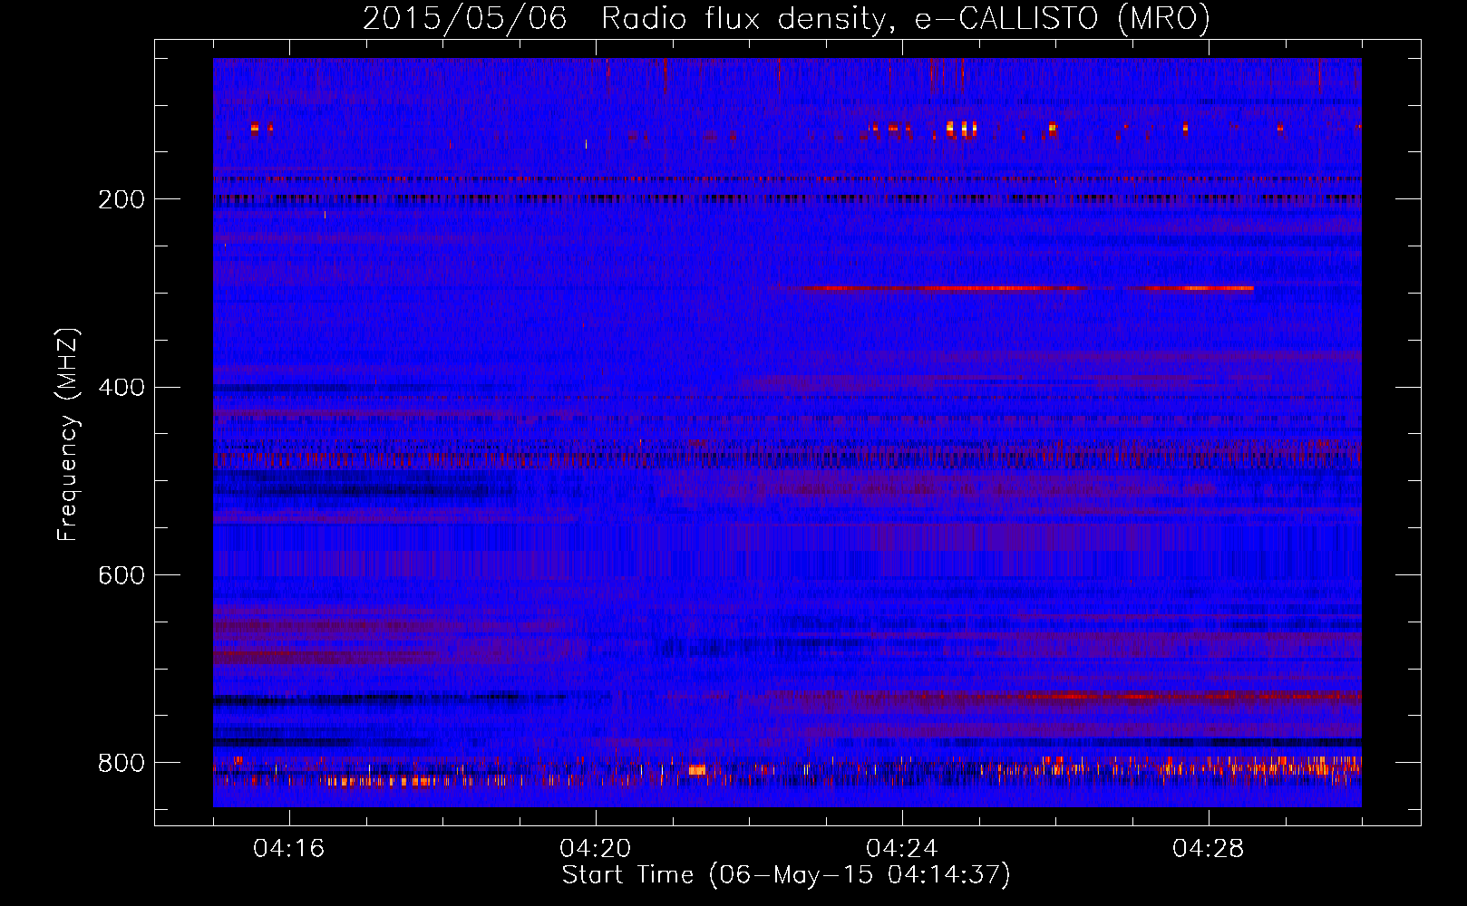Click the plot title 'Radio flux density, e-CALLISTO (MRO)'

coord(906,19)
